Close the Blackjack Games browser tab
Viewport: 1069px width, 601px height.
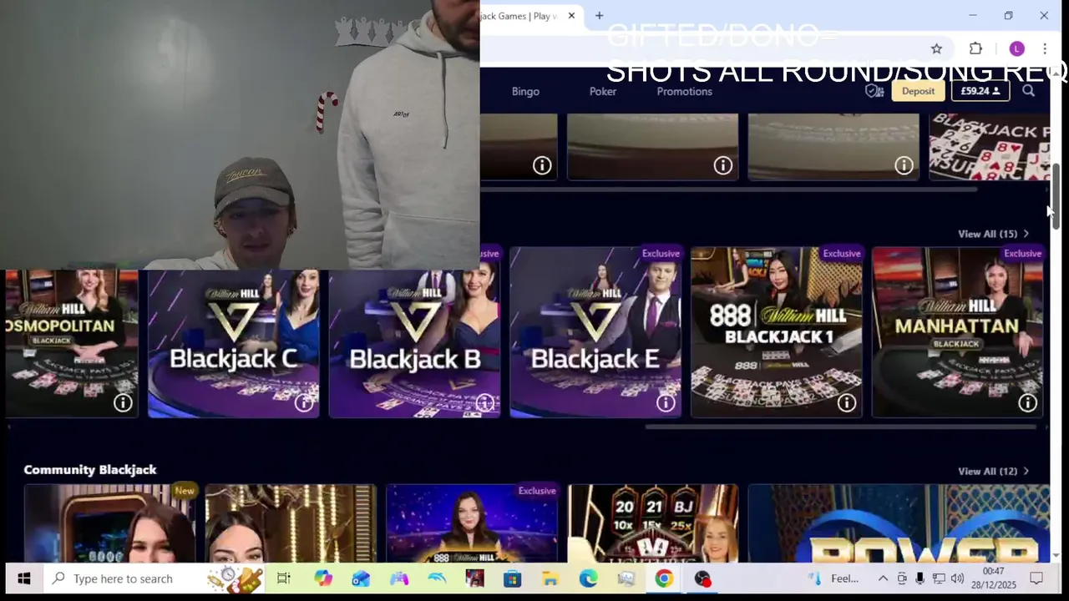point(571,16)
